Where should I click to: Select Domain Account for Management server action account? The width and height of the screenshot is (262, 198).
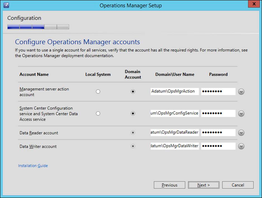133,92
